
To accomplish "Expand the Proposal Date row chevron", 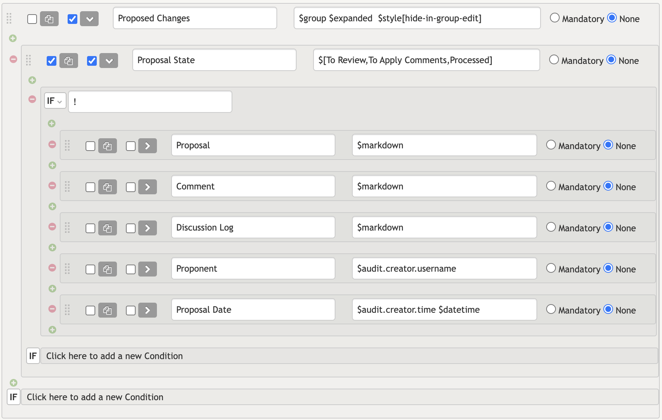I will pyautogui.click(x=148, y=310).
